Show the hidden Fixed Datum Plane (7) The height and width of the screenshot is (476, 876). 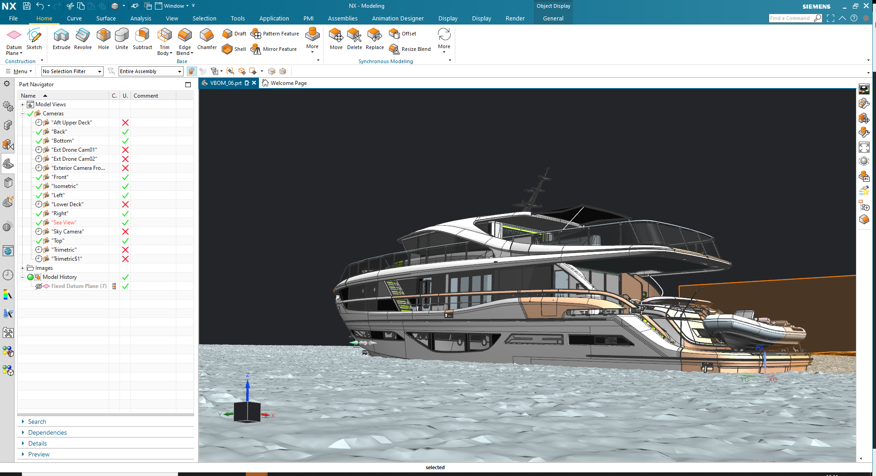(x=39, y=286)
